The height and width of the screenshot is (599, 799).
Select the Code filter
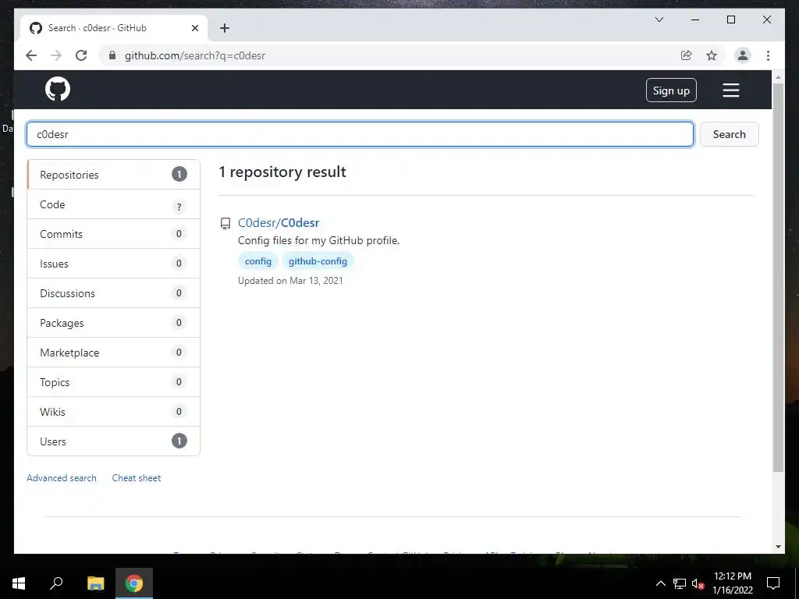pyautogui.click(x=113, y=204)
